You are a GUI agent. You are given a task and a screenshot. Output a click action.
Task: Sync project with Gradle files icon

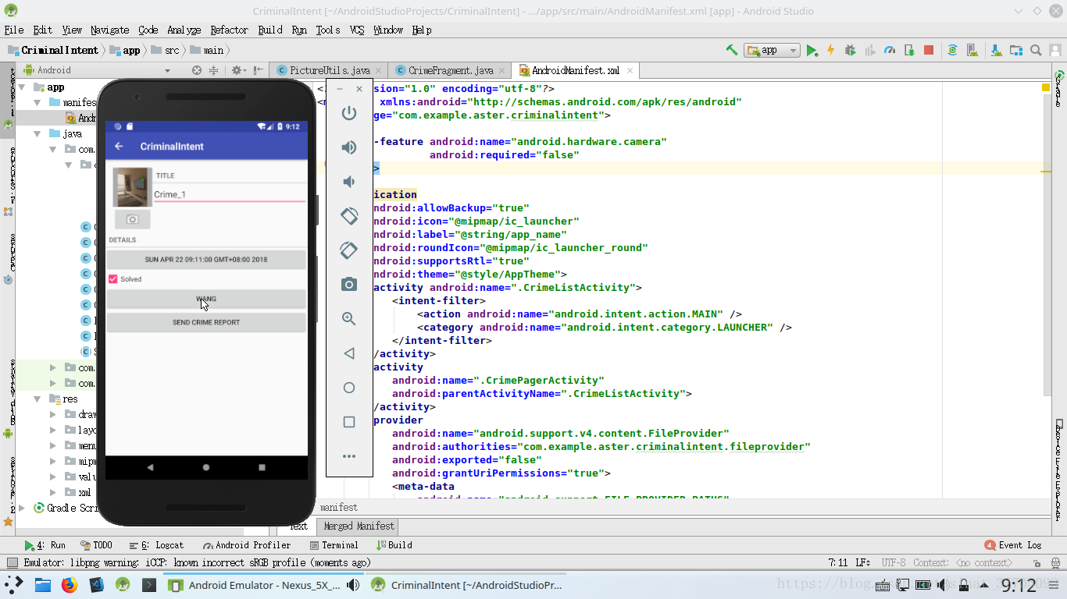click(952, 50)
